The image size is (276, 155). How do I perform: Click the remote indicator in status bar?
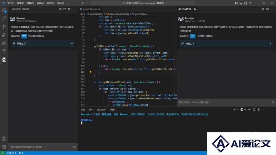(x=3, y=153)
